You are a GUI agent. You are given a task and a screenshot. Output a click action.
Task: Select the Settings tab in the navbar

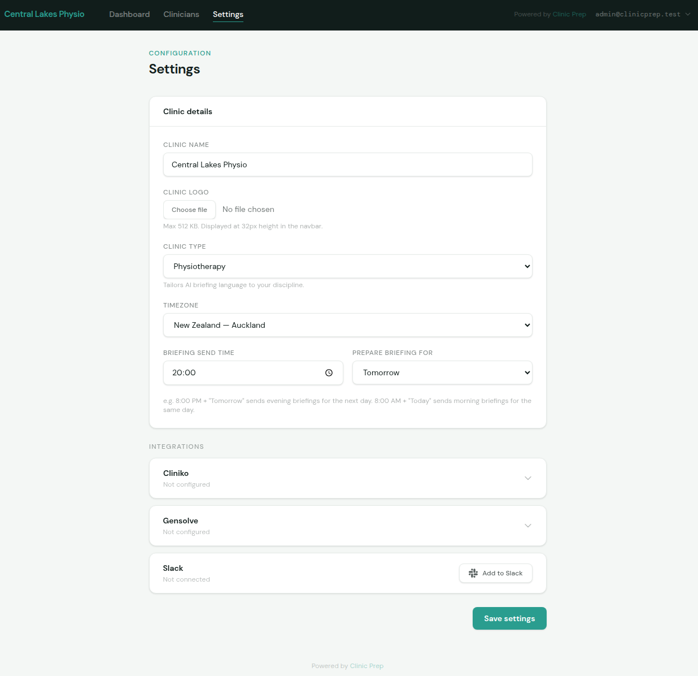click(228, 14)
